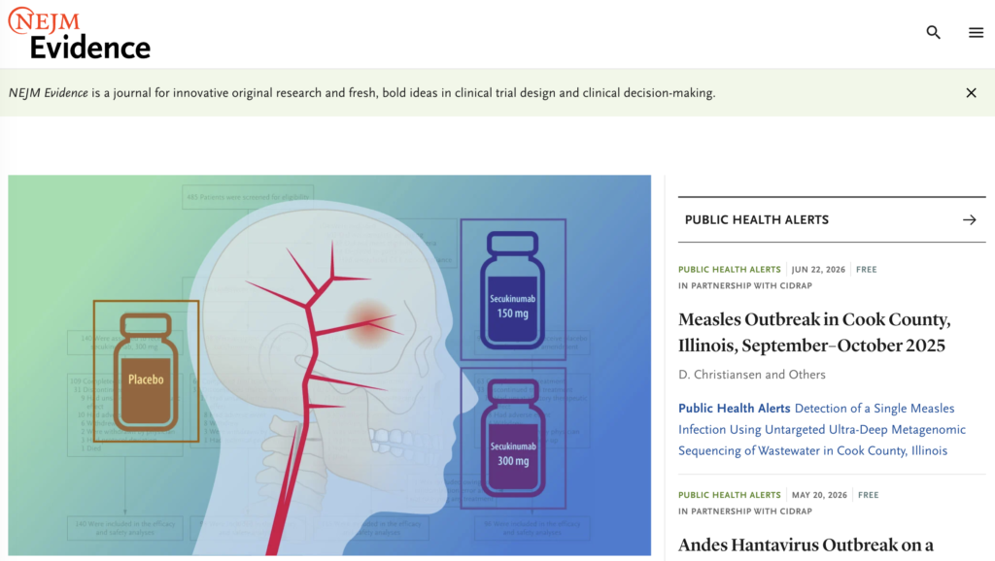Image resolution: width=995 pixels, height=561 pixels.
Task: Click the Public Health Alerts tag above the May 20 article
Action: 729,495
